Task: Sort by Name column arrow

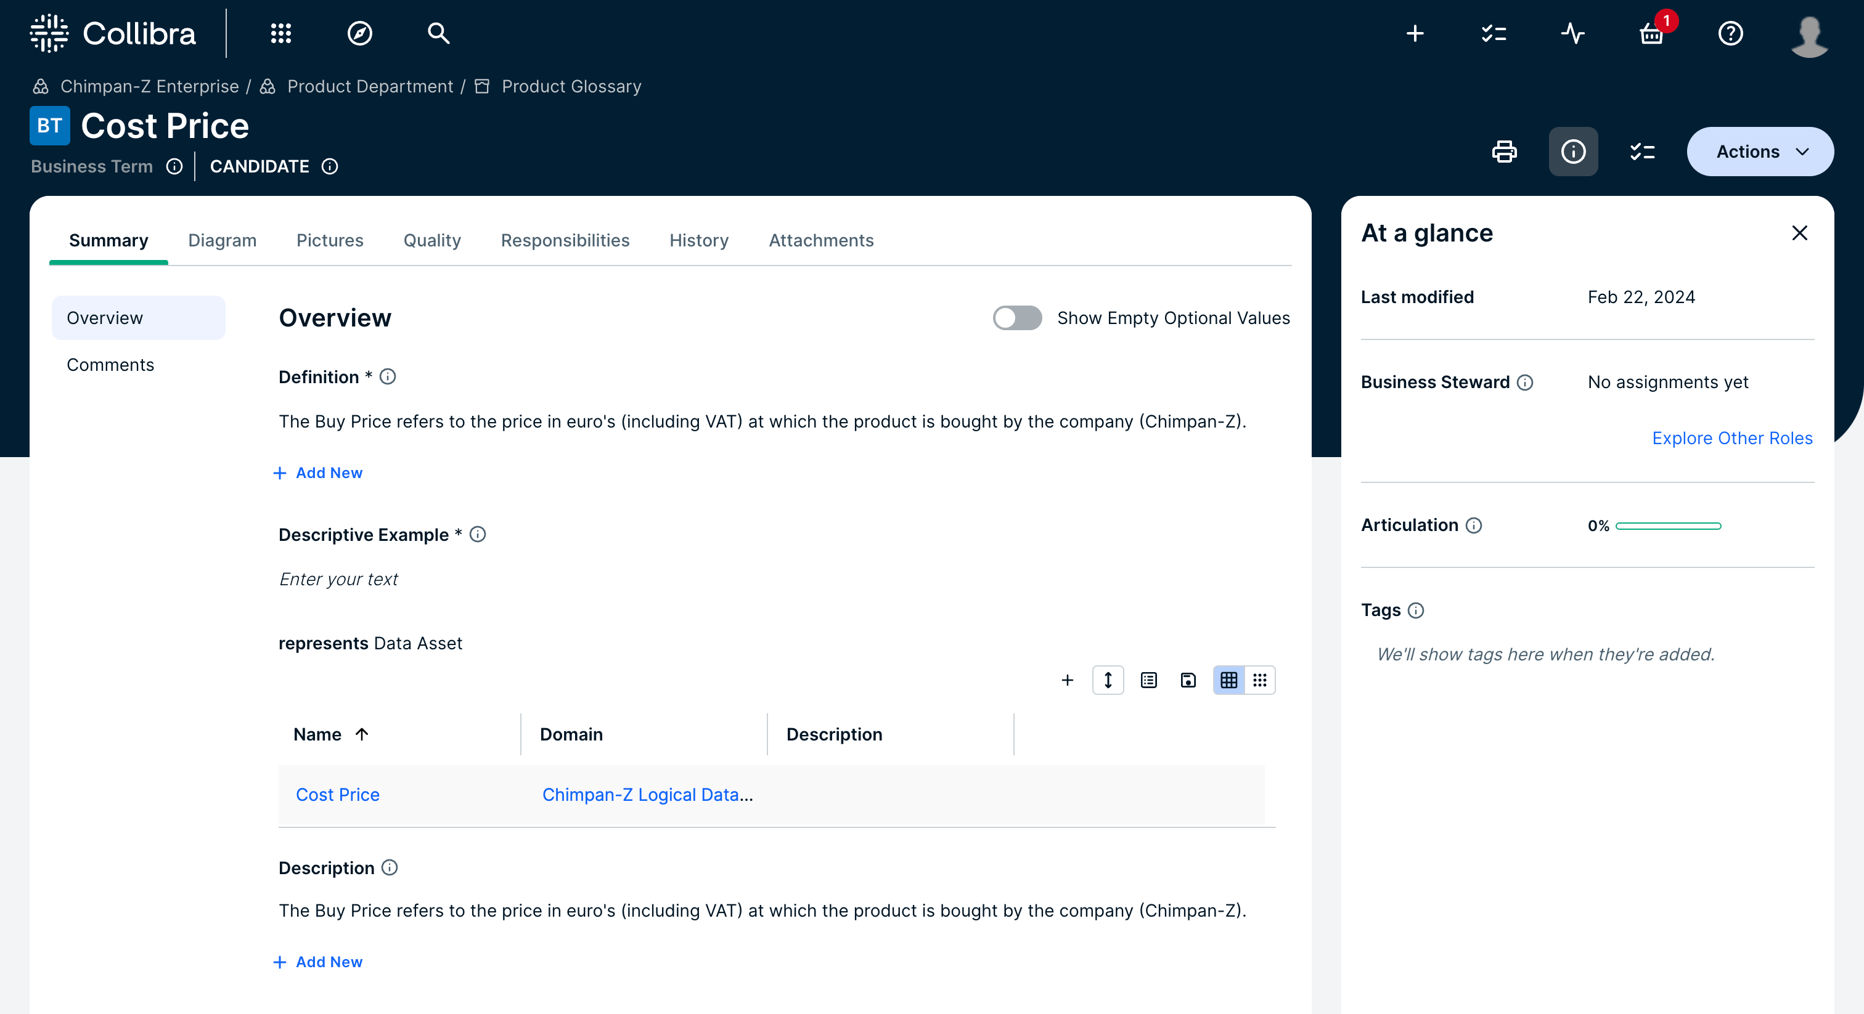Action: (x=362, y=735)
